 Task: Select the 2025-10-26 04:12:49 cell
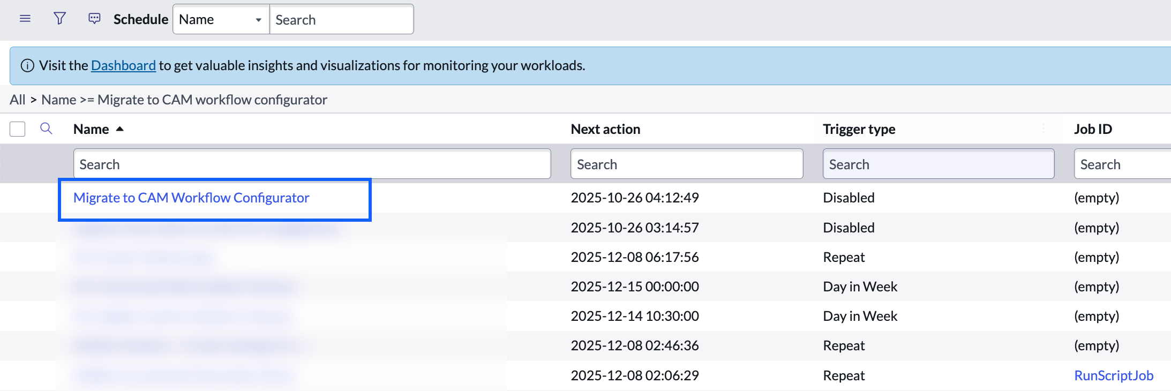635,198
